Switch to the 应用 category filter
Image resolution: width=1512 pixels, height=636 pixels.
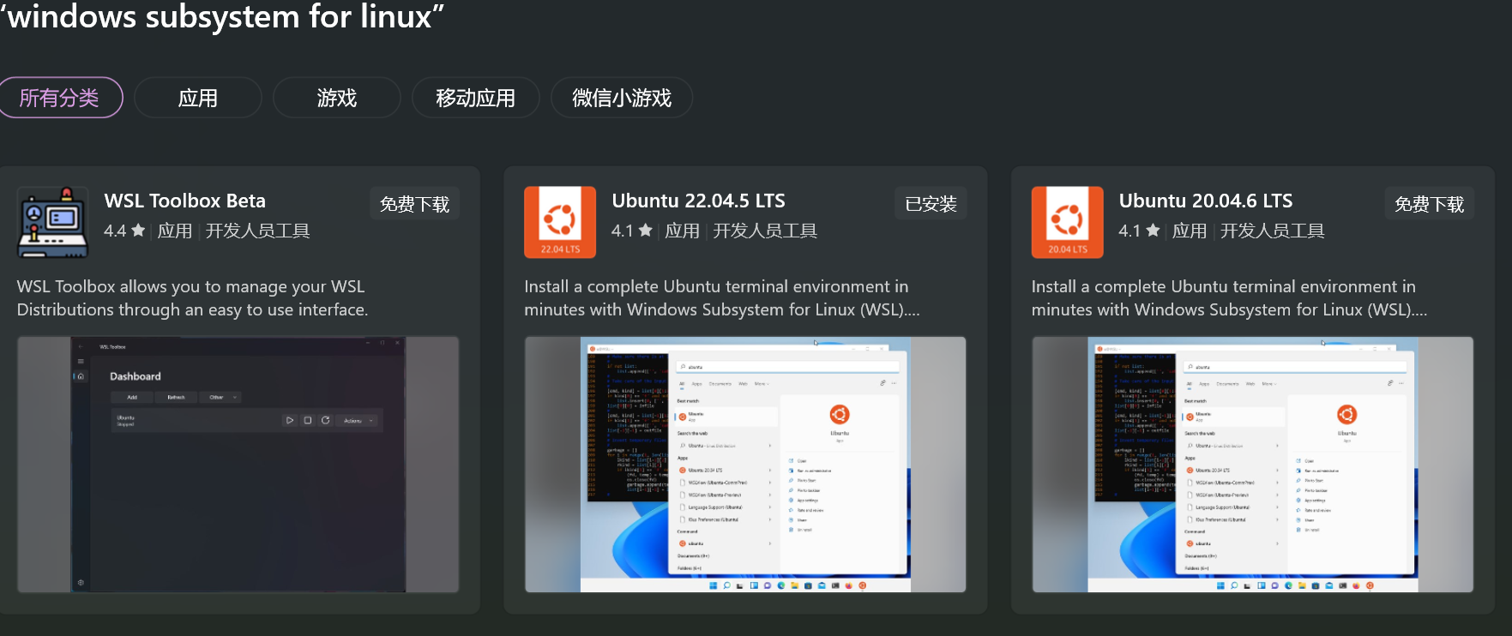198,98
